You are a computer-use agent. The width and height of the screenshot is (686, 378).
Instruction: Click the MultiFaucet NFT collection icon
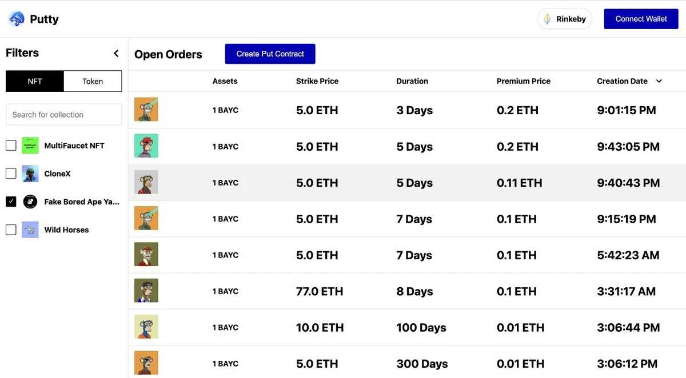[x=30, y=146]
